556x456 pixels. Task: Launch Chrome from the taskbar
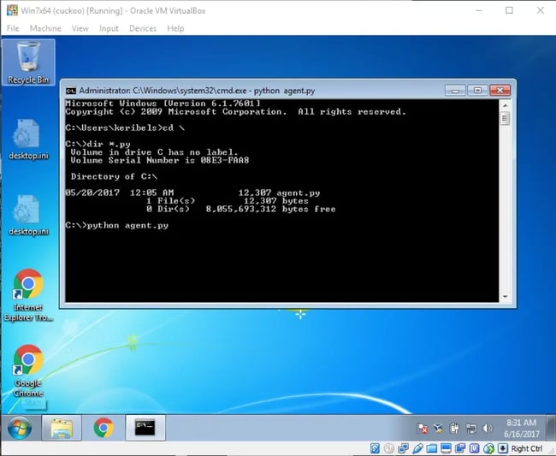[104, 427]
